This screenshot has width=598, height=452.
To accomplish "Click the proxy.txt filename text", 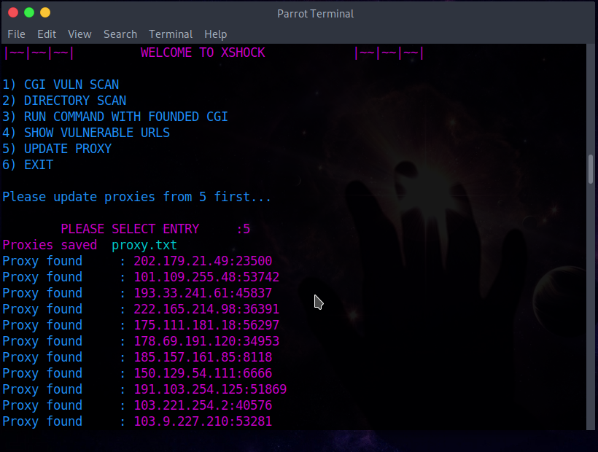I will point(144,245).
